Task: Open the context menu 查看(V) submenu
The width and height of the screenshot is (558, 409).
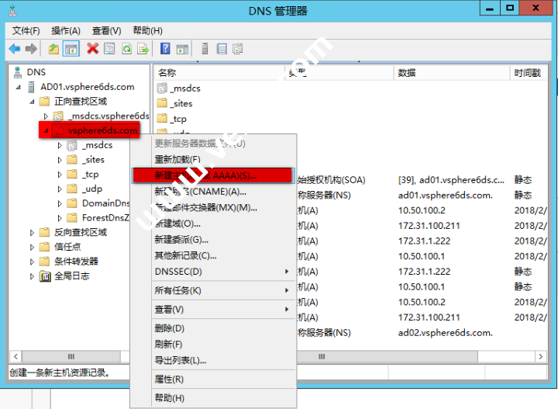Action: coord(213,310)
